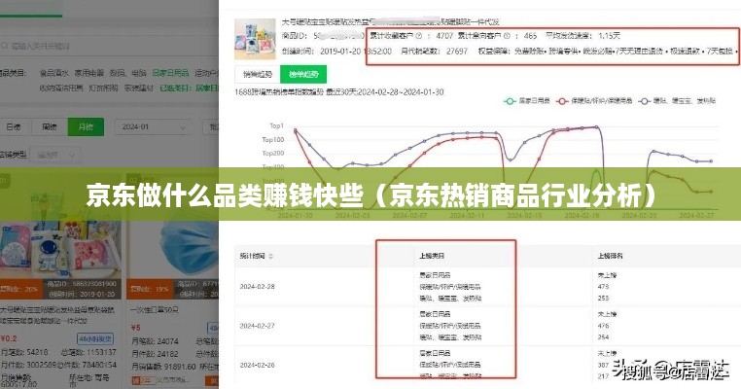Select the 灯饰照明 category
The width and height of the screenshot is (741, 389).
(x=103, y=88)
